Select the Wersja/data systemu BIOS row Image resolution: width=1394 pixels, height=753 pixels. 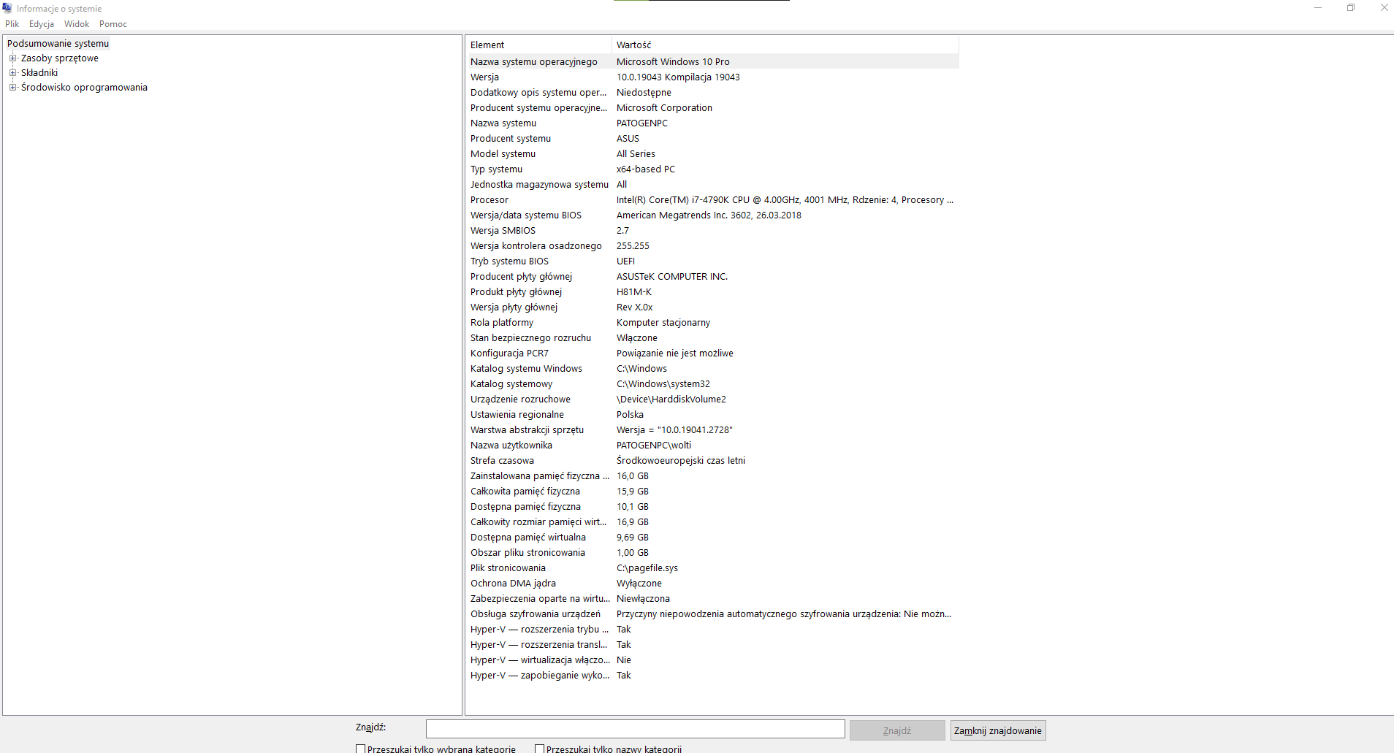[x=712, y=215]
